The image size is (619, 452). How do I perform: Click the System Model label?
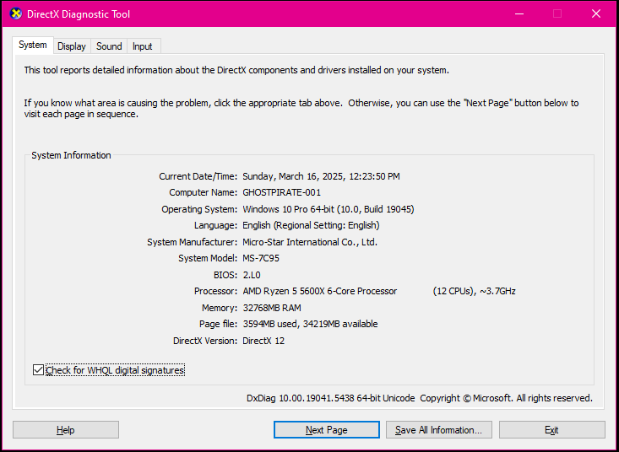(x=208, y=259)
